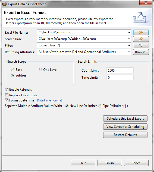Open the Filter dropdown list
Viewport: 154px width, 172px height.
[129, 45]
